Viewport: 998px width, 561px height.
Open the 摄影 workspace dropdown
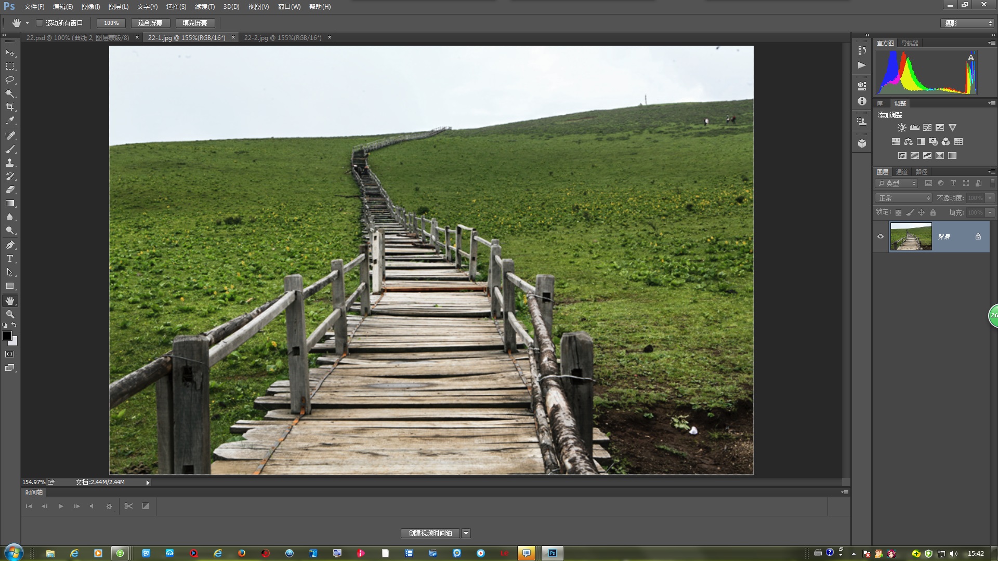[x=967, y=23]
